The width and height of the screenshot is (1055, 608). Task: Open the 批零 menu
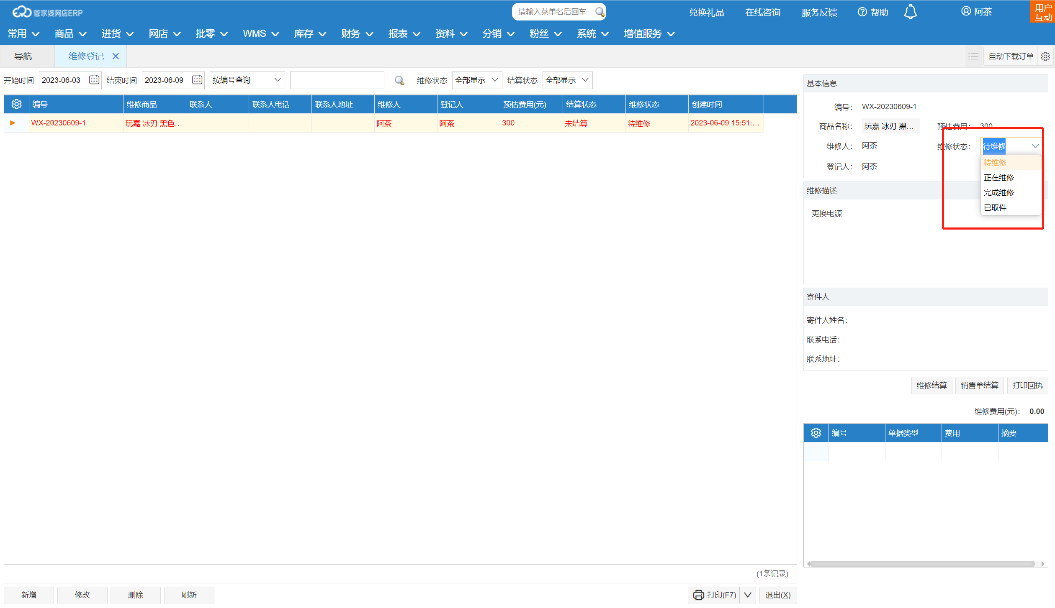[x=211, y=33]
